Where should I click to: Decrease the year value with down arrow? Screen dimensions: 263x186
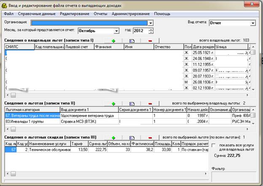pos(151,32)
